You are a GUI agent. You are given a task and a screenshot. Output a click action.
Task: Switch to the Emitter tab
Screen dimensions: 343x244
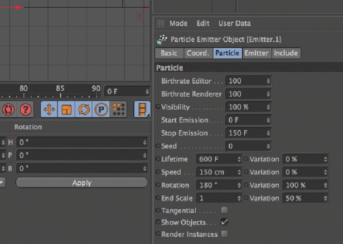257,53
